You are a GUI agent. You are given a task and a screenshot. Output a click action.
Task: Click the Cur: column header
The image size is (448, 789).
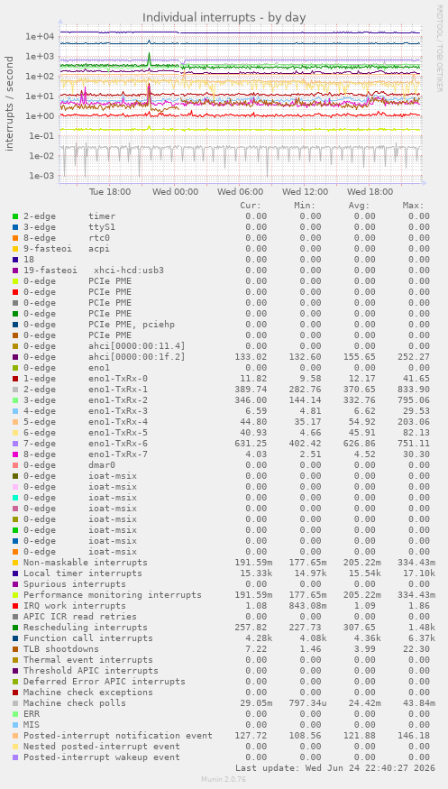251,206
